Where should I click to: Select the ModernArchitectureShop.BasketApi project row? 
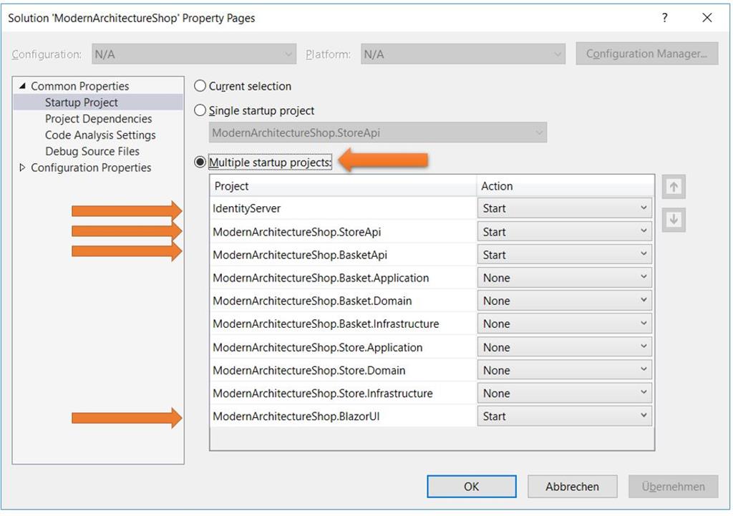(x=300, y=255)
